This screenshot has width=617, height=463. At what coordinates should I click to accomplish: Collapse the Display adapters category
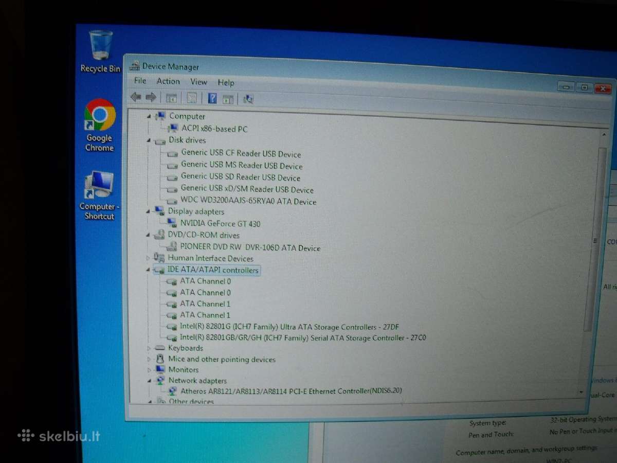149,211
